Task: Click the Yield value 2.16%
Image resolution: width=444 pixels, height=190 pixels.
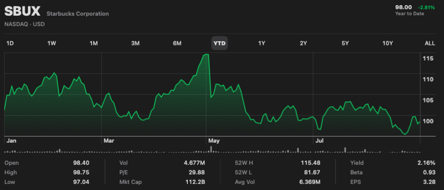Action: (426, 163)
